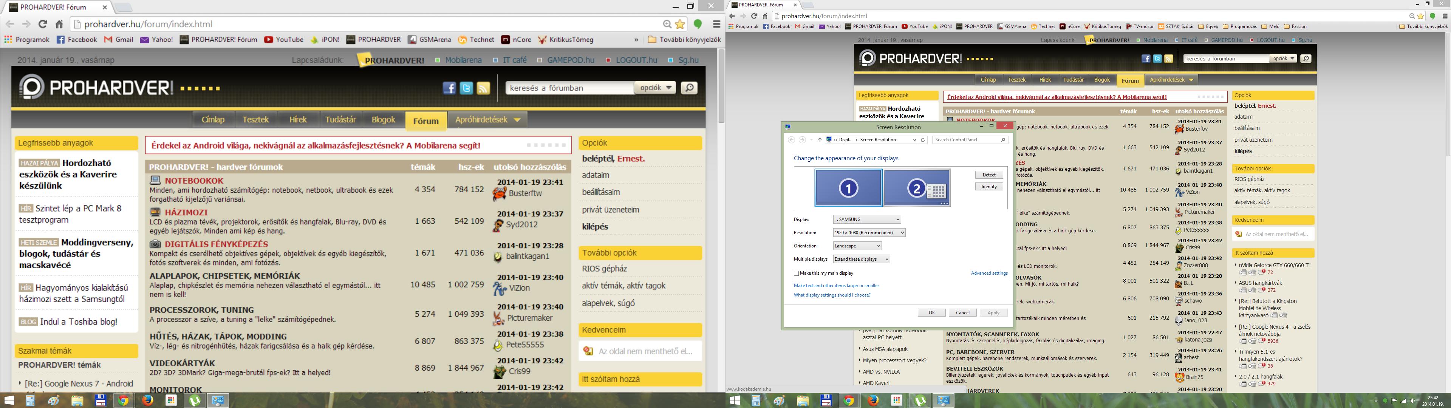This screenshot has width=1451, height=408.
Task: Select monitor 1 in the display preview
Action: [x=848, y=188]
